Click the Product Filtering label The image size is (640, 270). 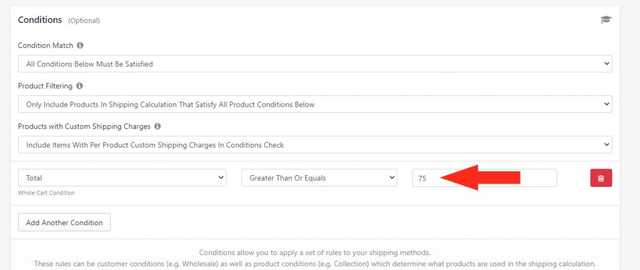[x=45, y=86]
